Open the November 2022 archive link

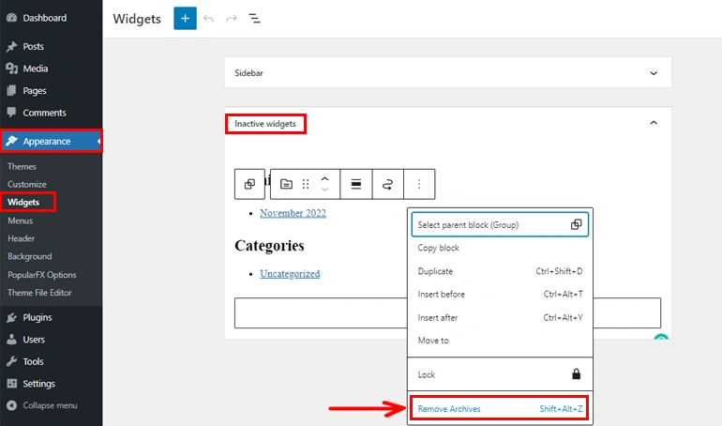click(293, 213)
